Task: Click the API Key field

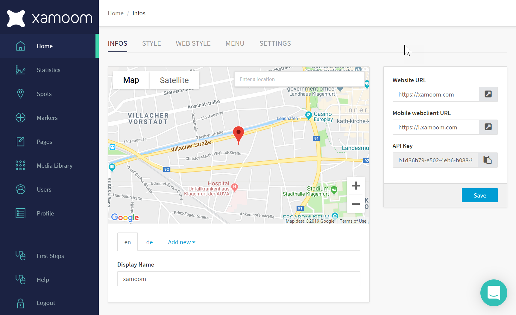Action: click(x=435, y=160)
